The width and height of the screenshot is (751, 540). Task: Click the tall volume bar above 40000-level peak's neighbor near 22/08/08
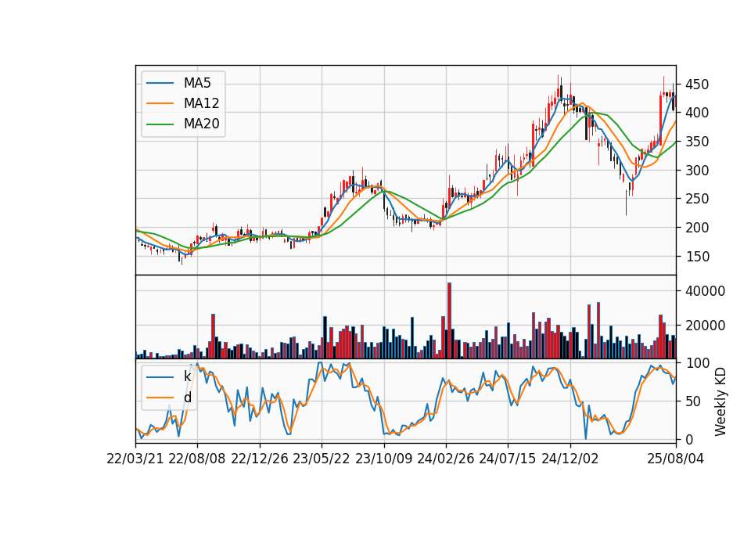(213, 337)
